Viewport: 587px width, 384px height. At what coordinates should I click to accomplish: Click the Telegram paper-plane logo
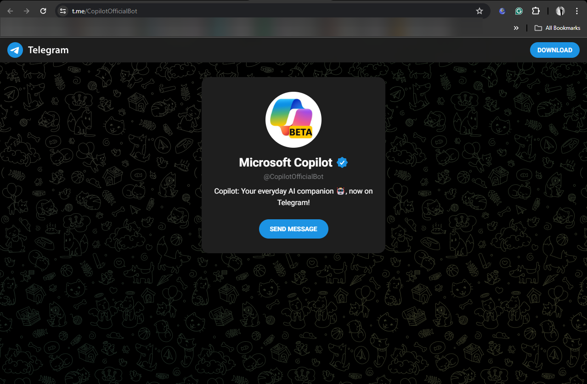(15, 50)
